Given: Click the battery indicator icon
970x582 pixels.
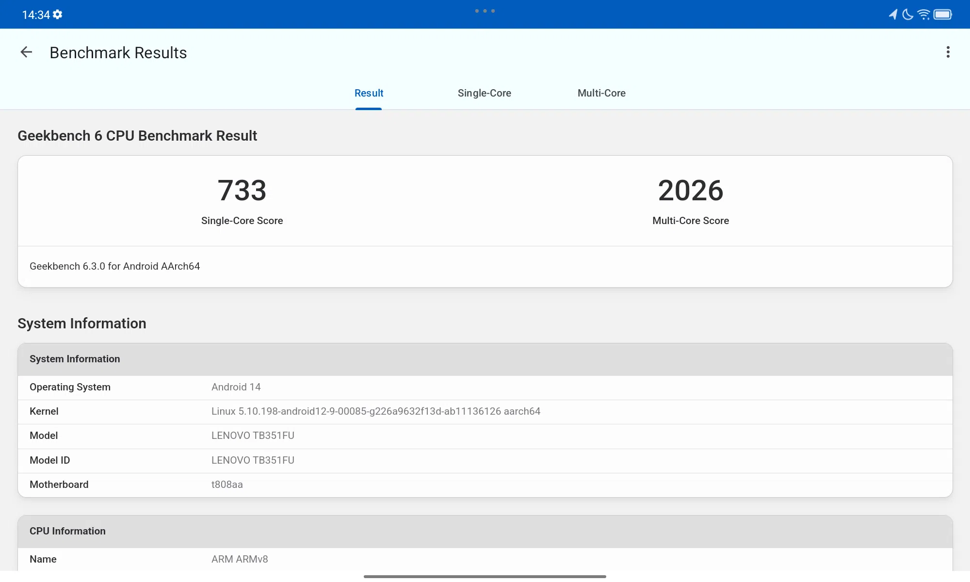Looking at the screenshot, I should coord(944,14).
